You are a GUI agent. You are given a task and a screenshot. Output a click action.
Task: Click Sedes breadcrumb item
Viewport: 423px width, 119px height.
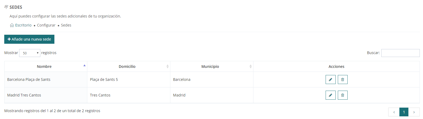point(66,25)
